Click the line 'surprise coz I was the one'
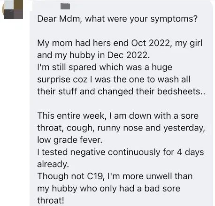The height and width of the screenshot is (206, 215). [114, 79]
